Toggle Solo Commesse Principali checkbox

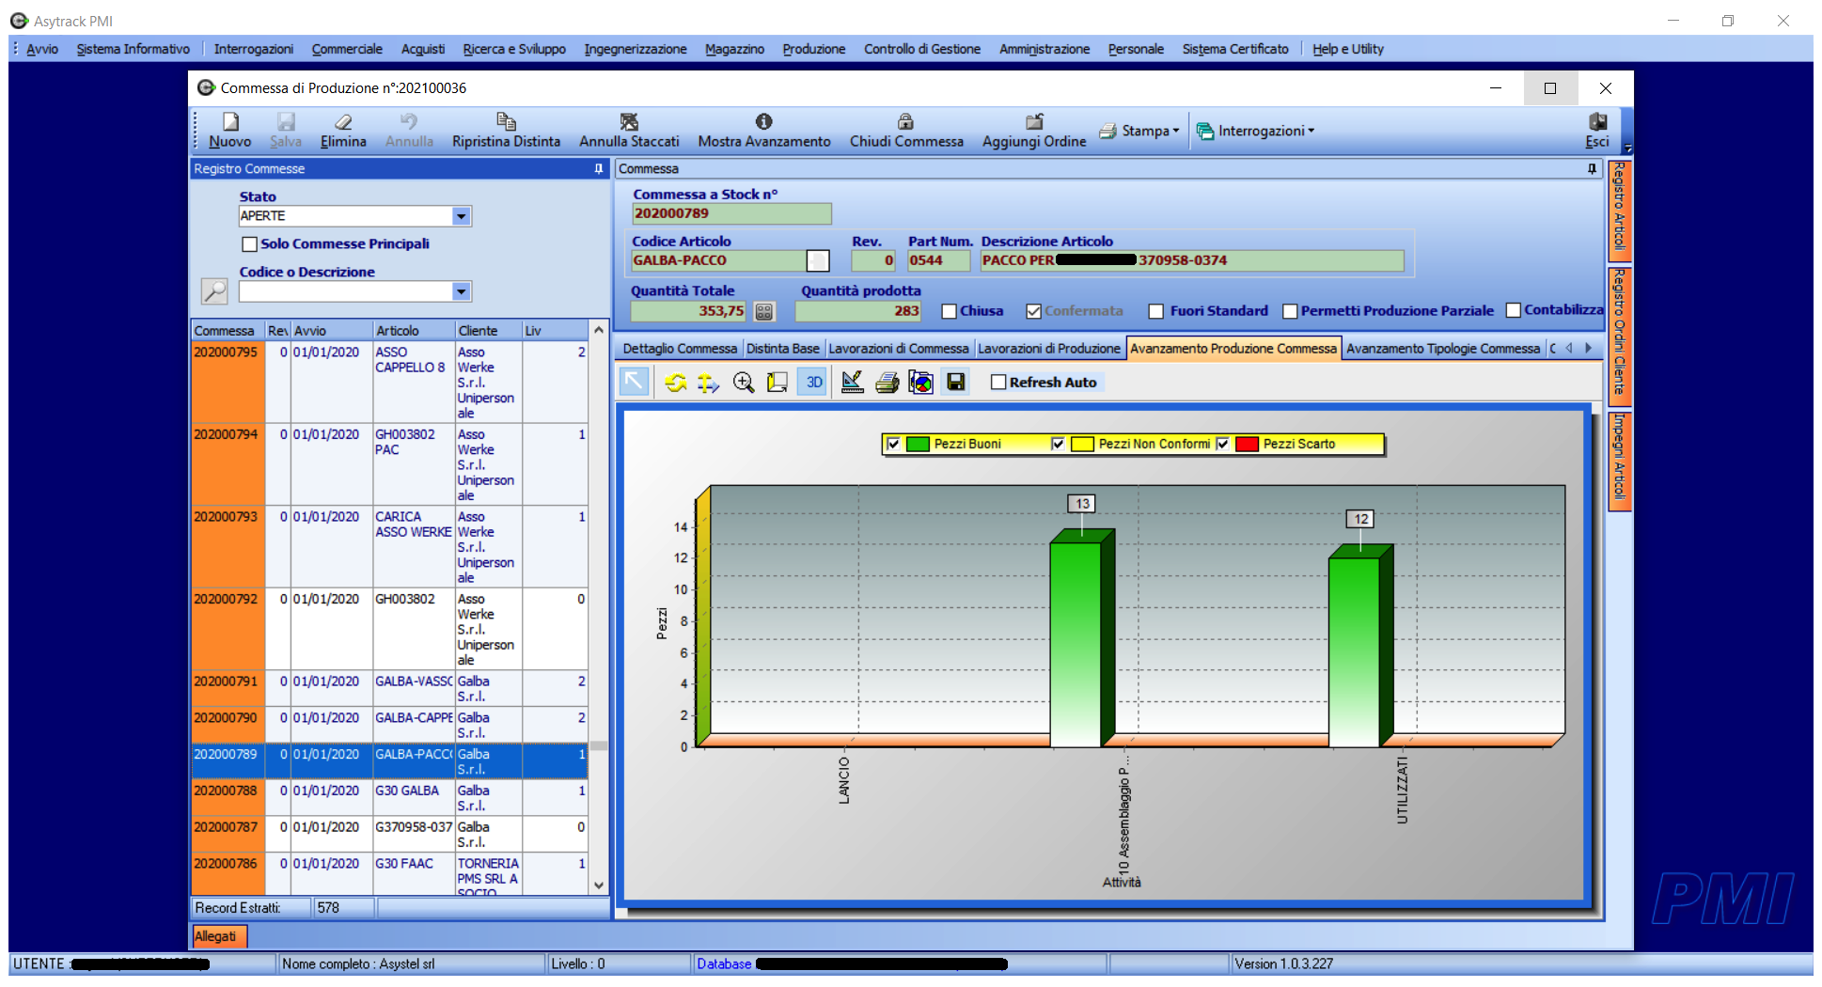point(249,244)
